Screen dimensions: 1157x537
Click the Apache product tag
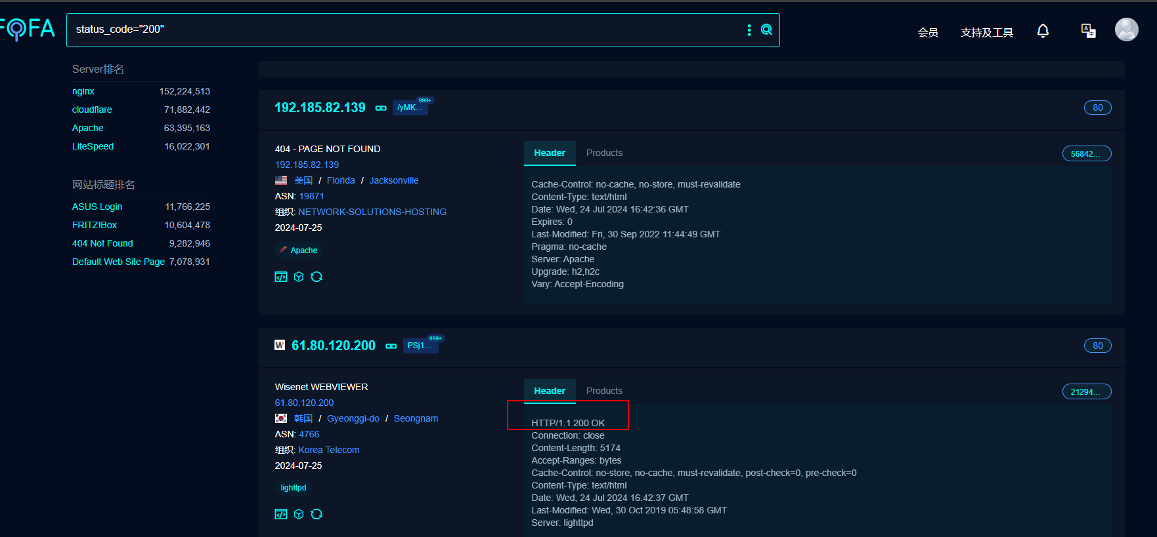coord(299,250)
